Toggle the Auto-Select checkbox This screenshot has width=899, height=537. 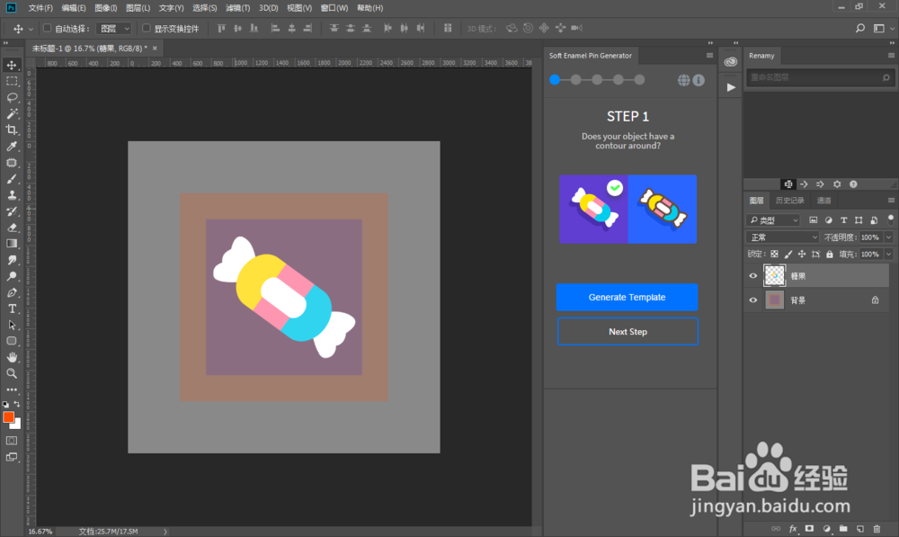tap(48, 28)
